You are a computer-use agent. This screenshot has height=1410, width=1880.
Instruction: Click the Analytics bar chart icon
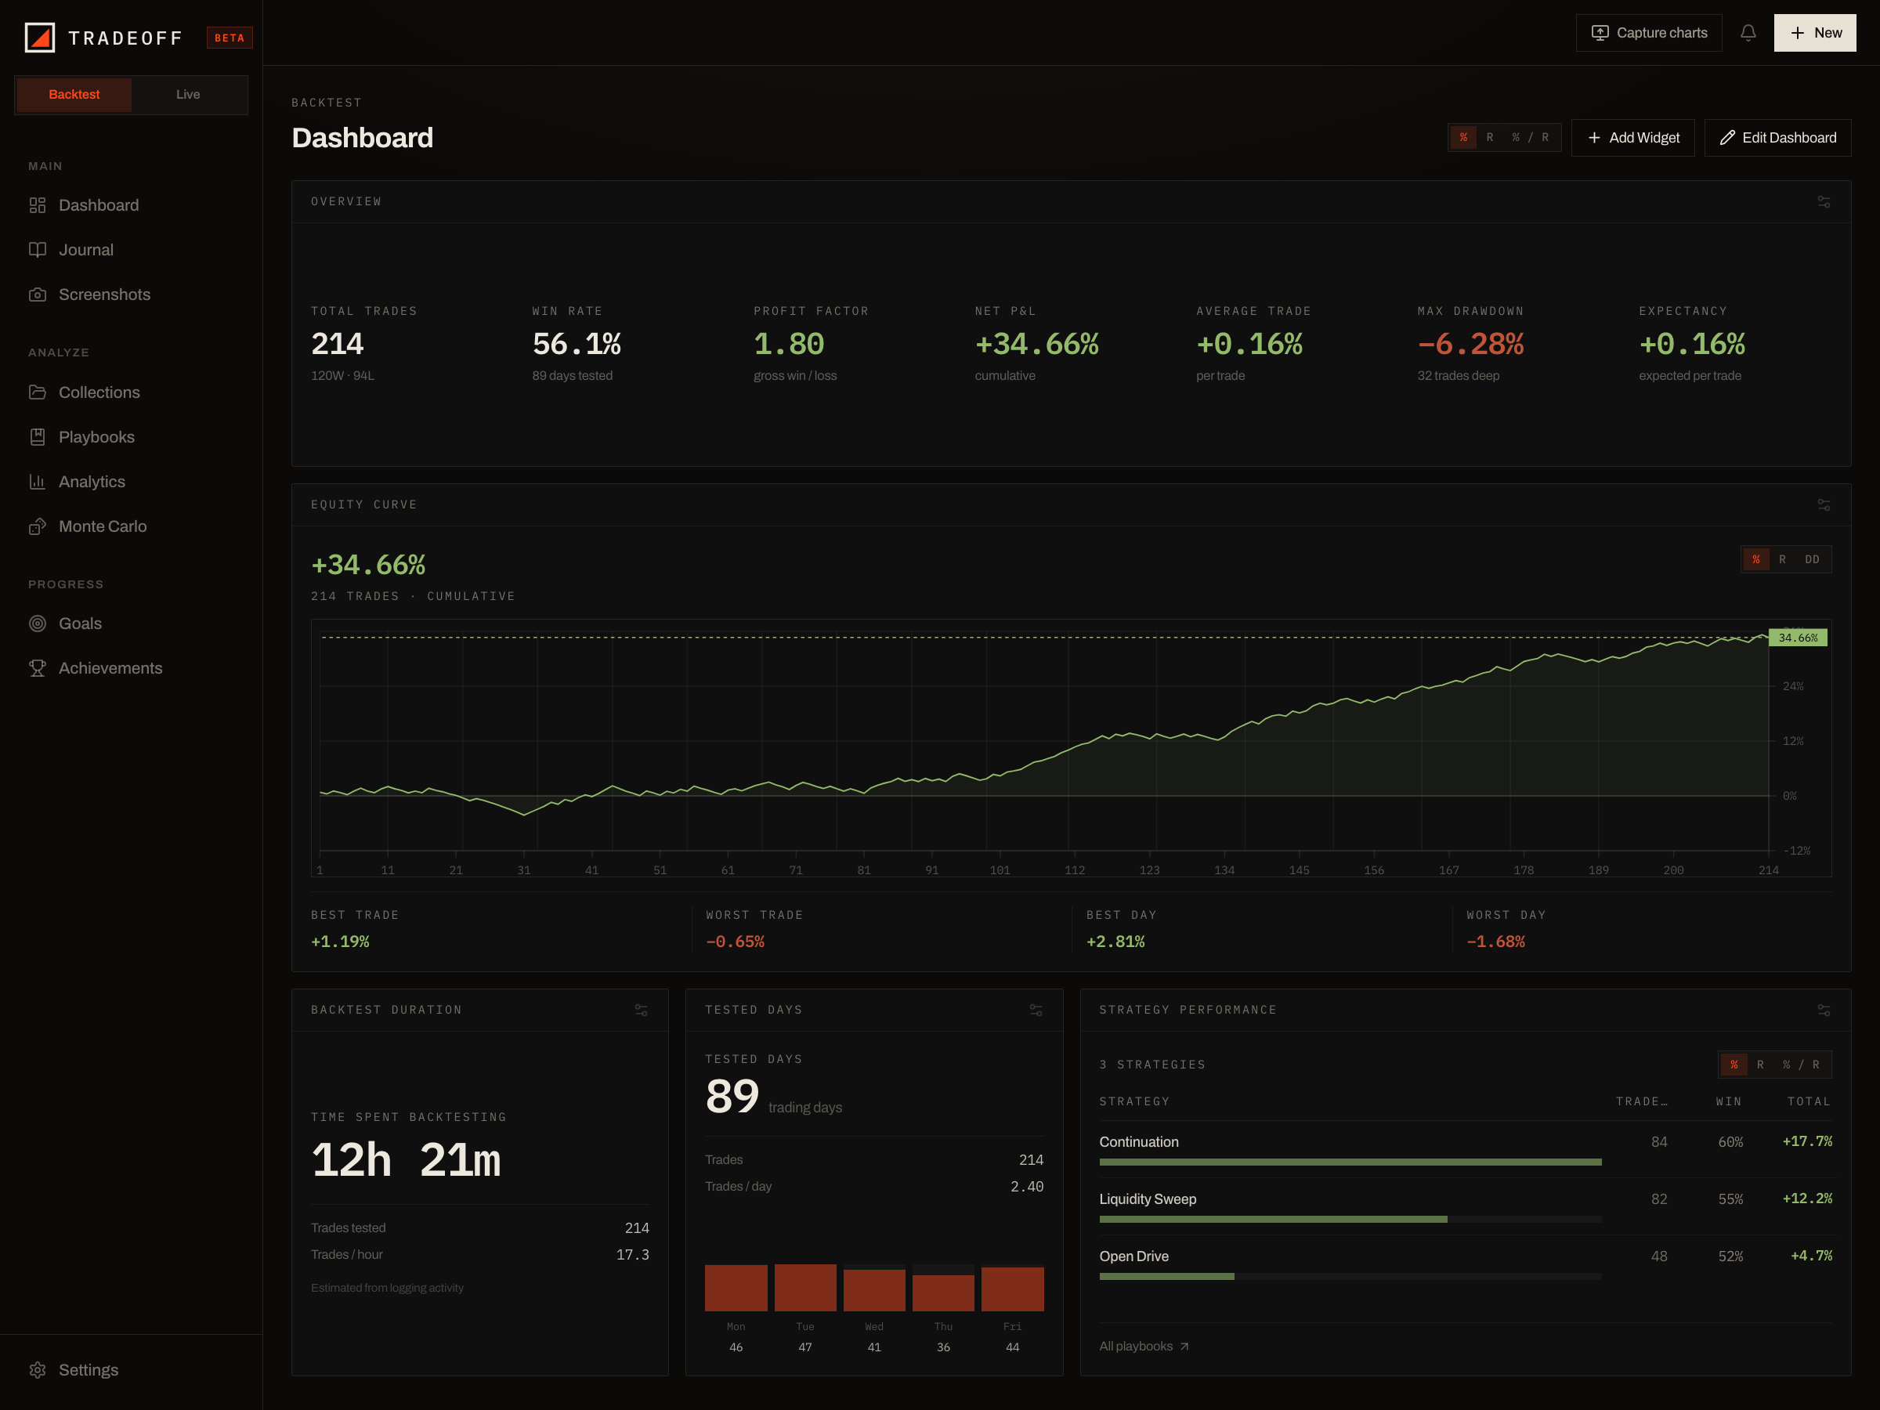click(38, 482)
